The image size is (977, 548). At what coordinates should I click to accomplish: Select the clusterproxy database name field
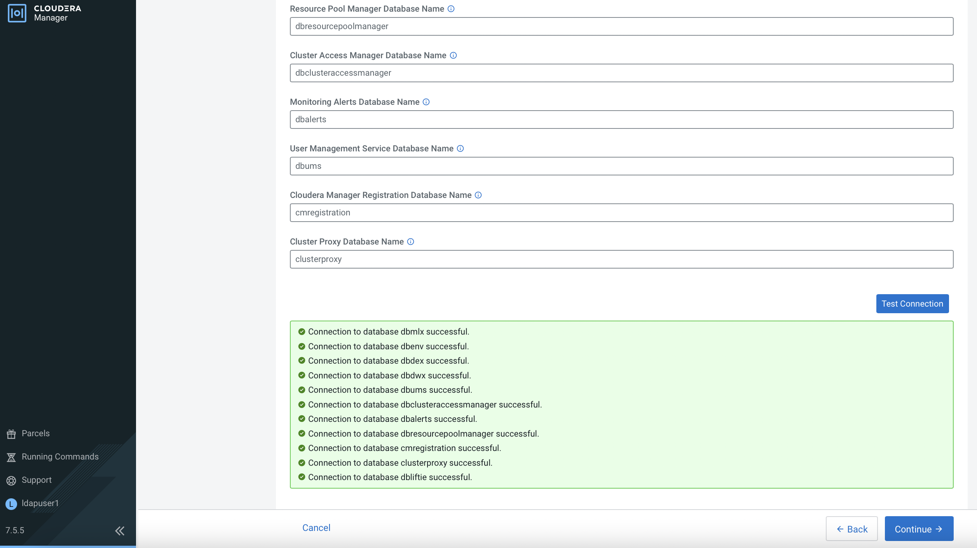pos(621,259)
